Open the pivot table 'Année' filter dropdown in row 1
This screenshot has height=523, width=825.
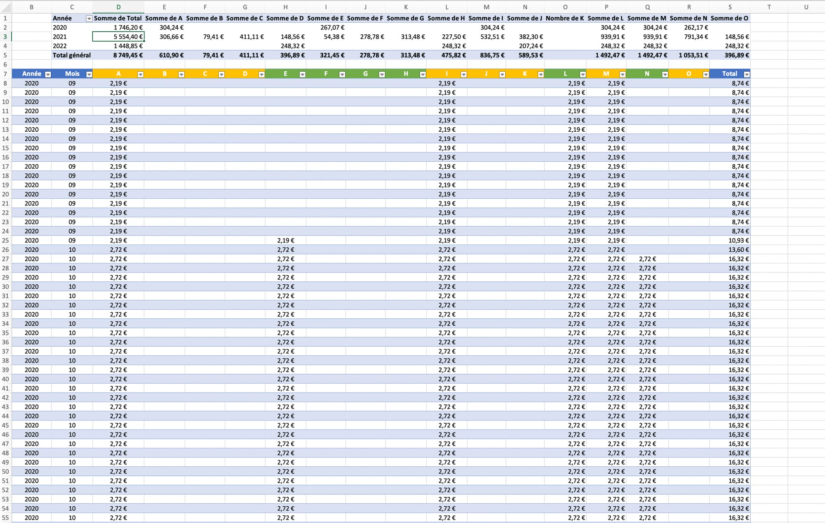[x=89, y=19]
